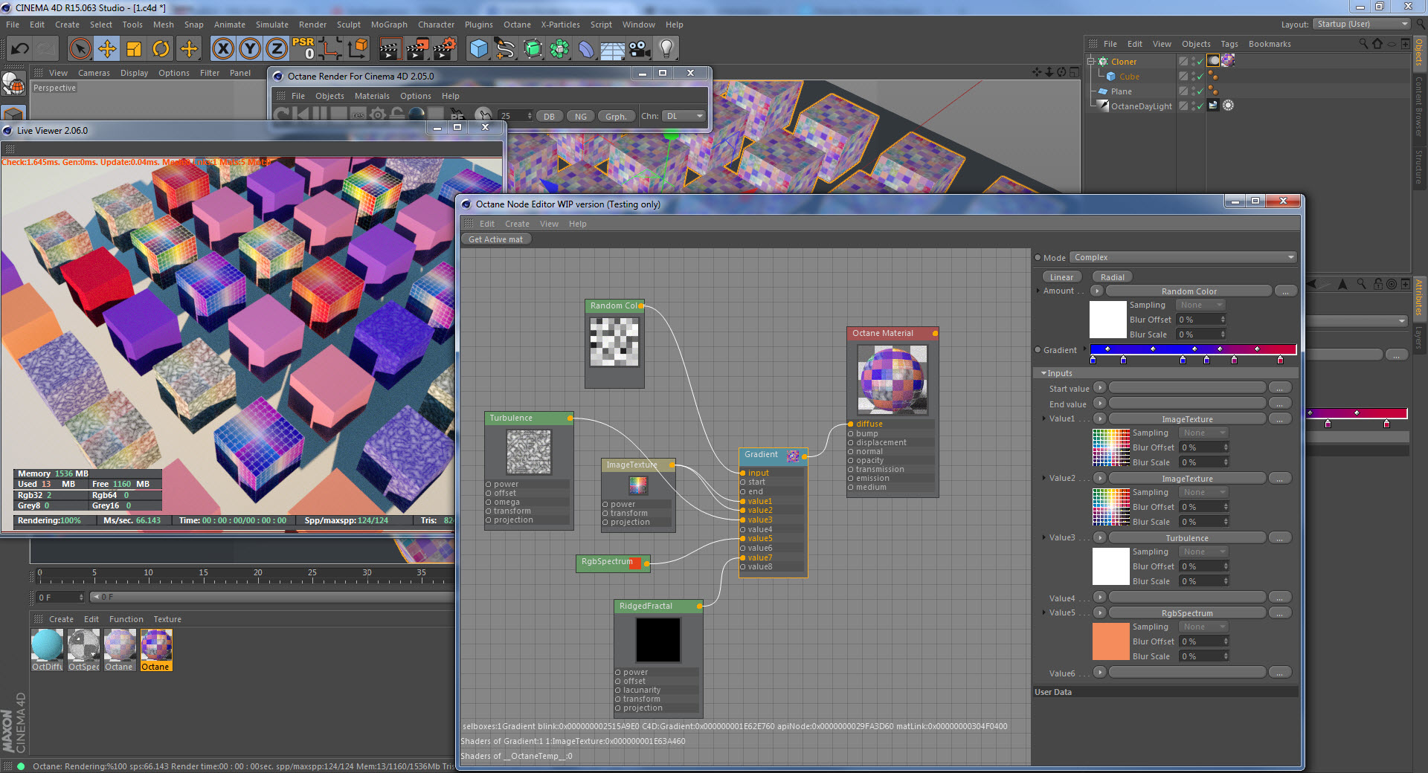Toggle Z axis lock
This screenshot has width=1428, height=773.
[x=277, y=49]
